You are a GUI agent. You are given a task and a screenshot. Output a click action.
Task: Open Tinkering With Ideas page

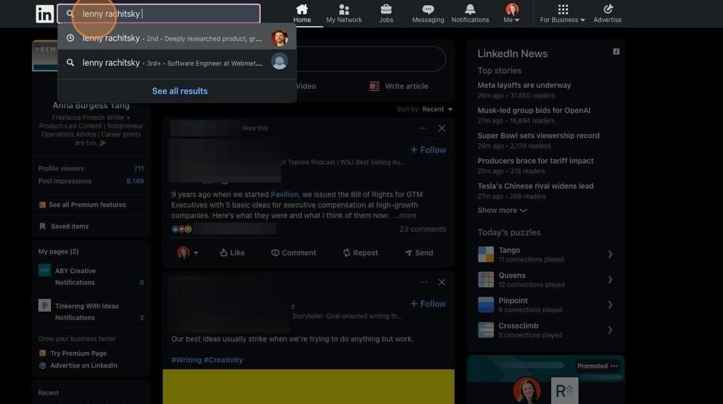tap(87, 307)
